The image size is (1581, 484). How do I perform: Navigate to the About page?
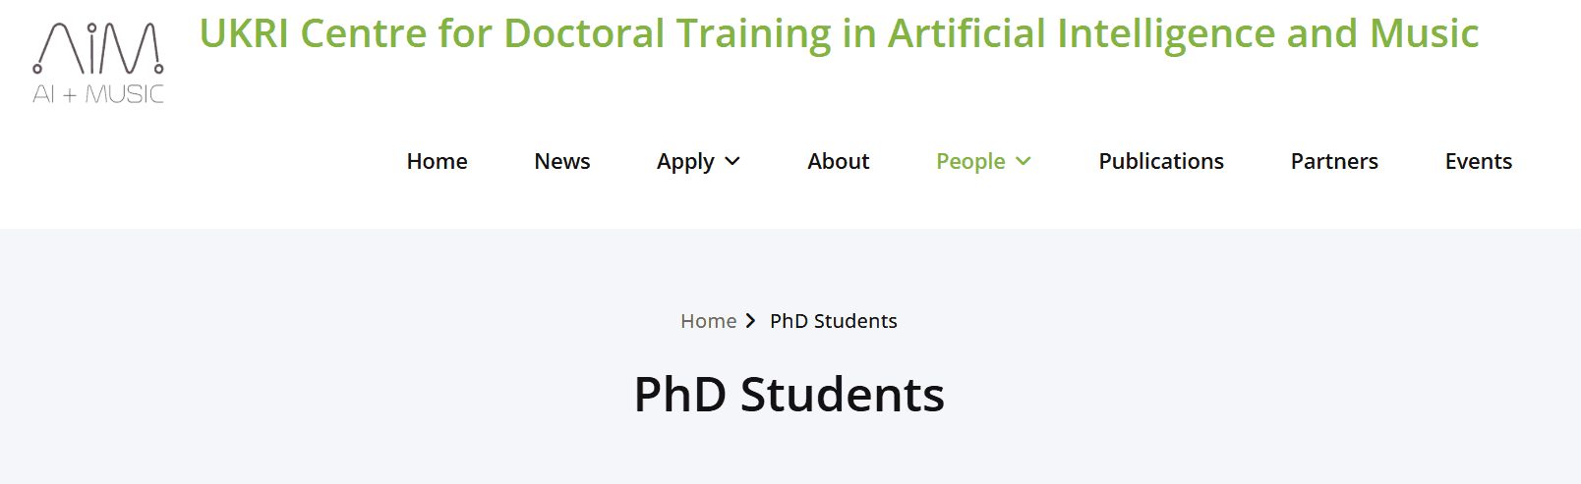pos(838,161)
